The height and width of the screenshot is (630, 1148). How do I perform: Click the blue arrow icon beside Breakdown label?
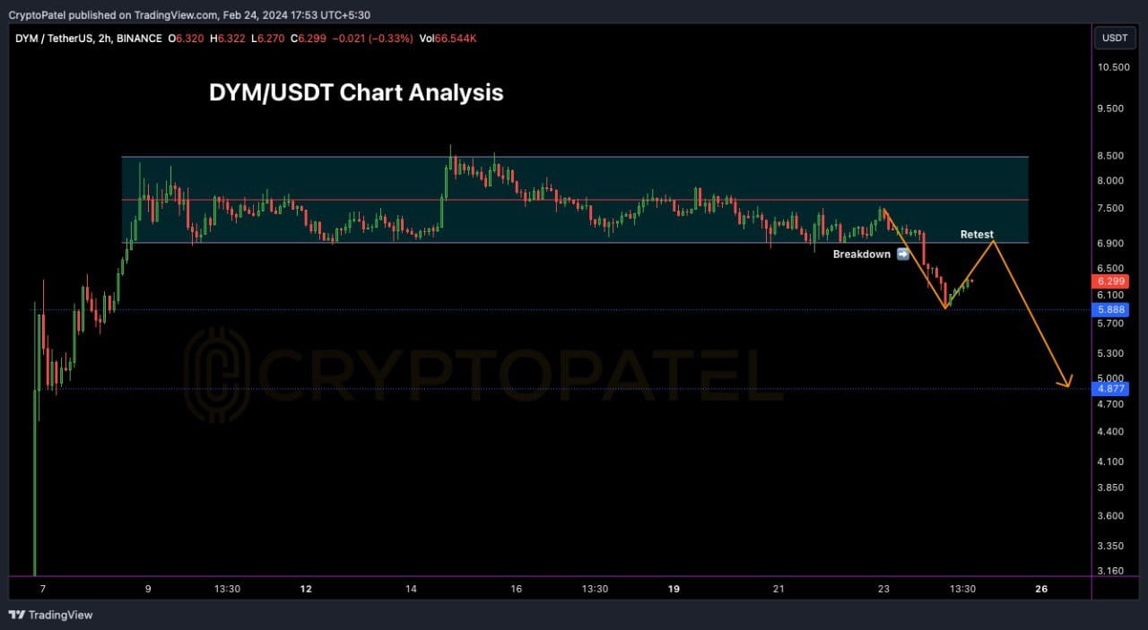point(902,254)
